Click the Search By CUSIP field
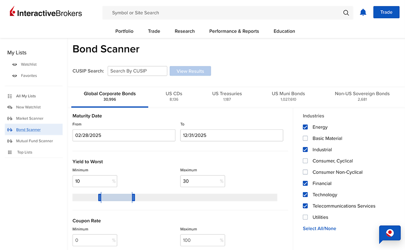The height and width of the screenshot is (250, 405). [x=137, y=71]
